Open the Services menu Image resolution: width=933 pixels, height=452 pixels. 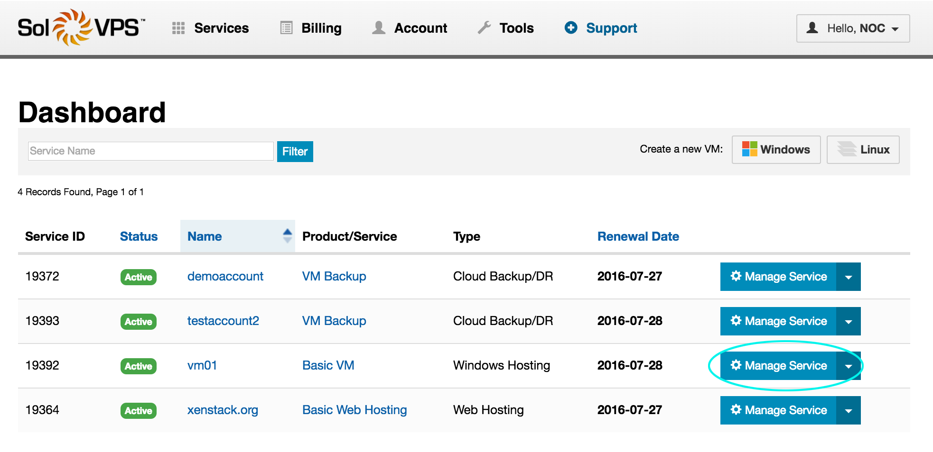[x=221, y=28]
